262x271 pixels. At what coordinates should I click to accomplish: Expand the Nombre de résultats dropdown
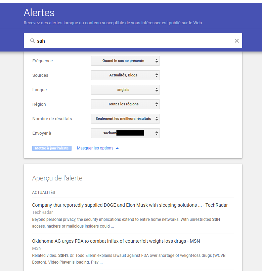pyautogui.click(x=125, y=119)
